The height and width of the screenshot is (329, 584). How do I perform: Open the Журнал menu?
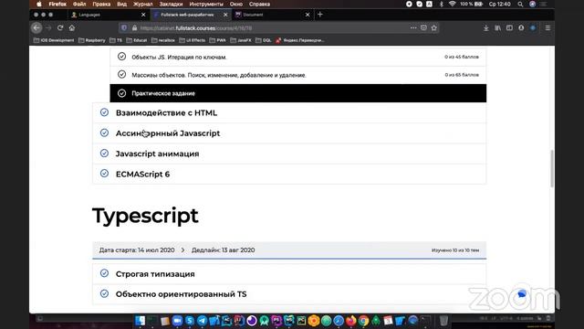click(143, 4)
